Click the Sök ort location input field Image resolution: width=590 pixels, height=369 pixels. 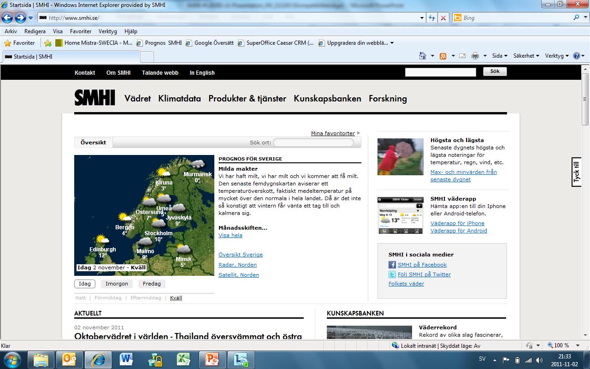coord(313,143)
